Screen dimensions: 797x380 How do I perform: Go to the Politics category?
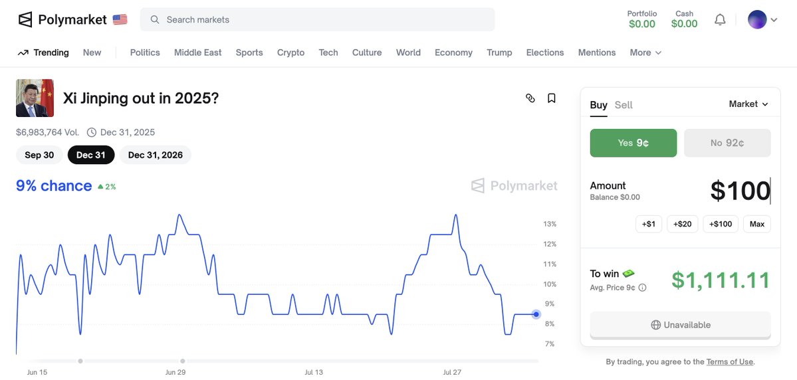145,53
